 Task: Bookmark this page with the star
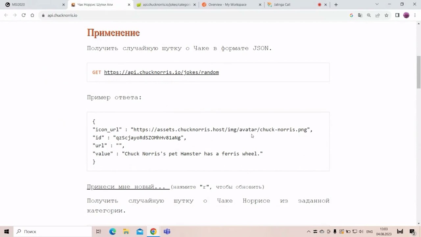tap(386, 15)
